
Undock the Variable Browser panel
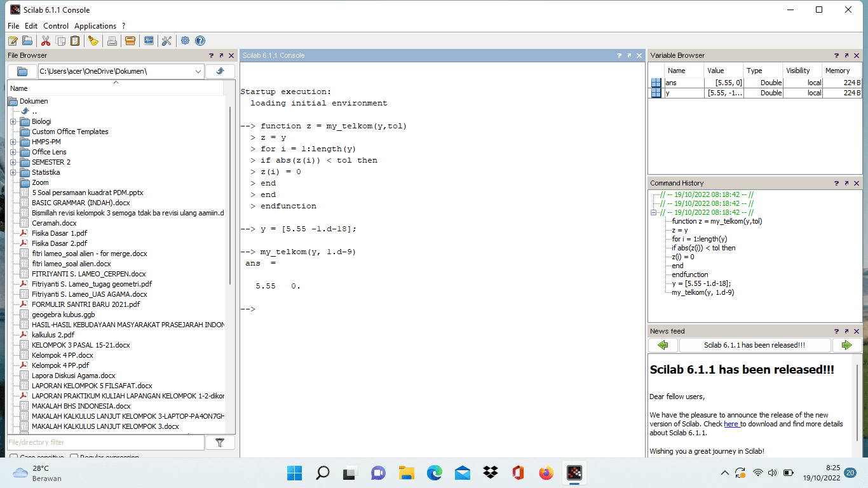point(846,56)
